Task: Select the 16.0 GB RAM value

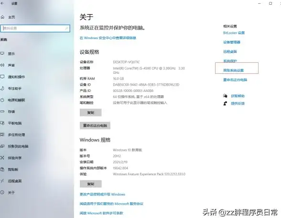Action: click(x=119, y=79)
